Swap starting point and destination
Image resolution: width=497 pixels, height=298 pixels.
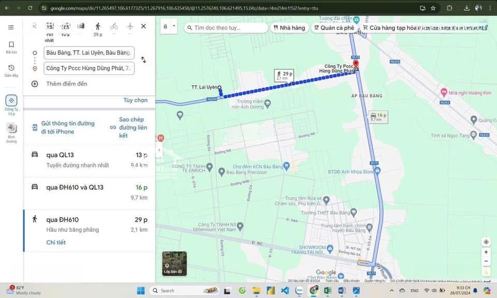coord(143,60)
